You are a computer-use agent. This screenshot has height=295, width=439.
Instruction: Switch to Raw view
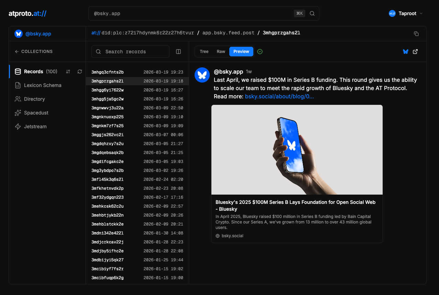(221, 52)
